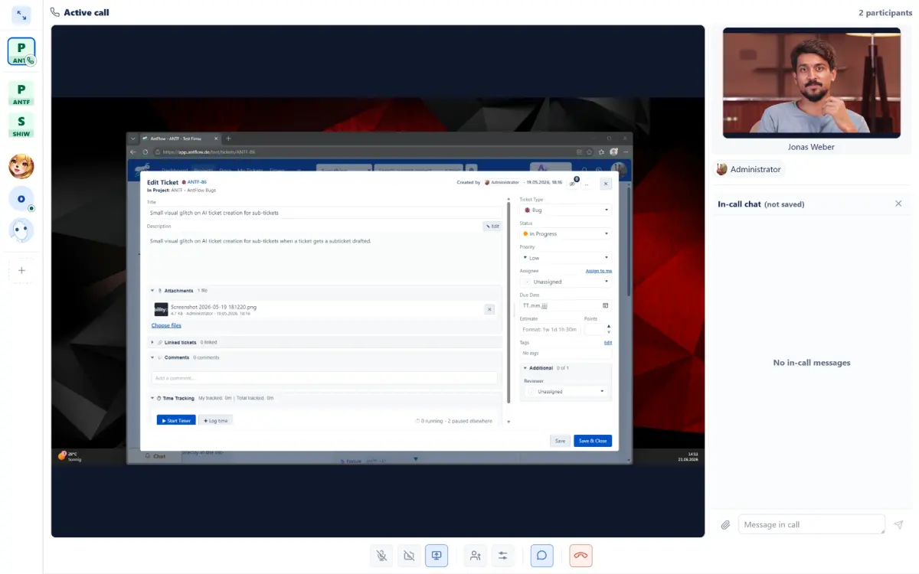Send the in-call message arrow icon
The height and width of the screenshot is (574, 919).
pos(898,525)
